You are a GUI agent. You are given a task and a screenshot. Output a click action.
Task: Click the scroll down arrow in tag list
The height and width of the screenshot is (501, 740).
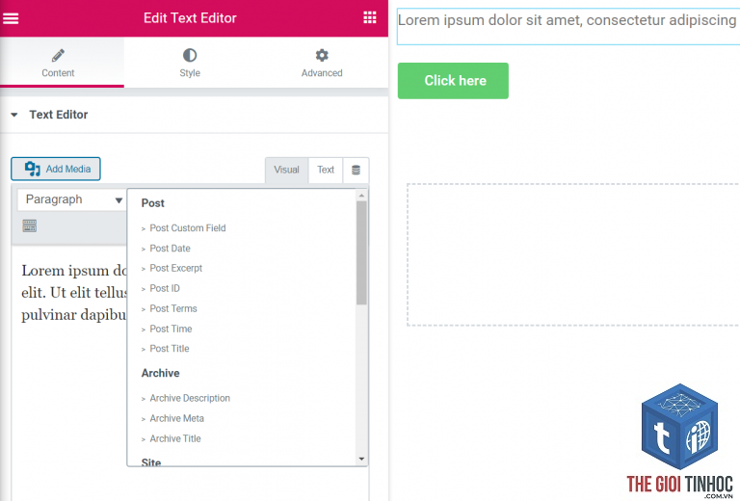point(361,459)
